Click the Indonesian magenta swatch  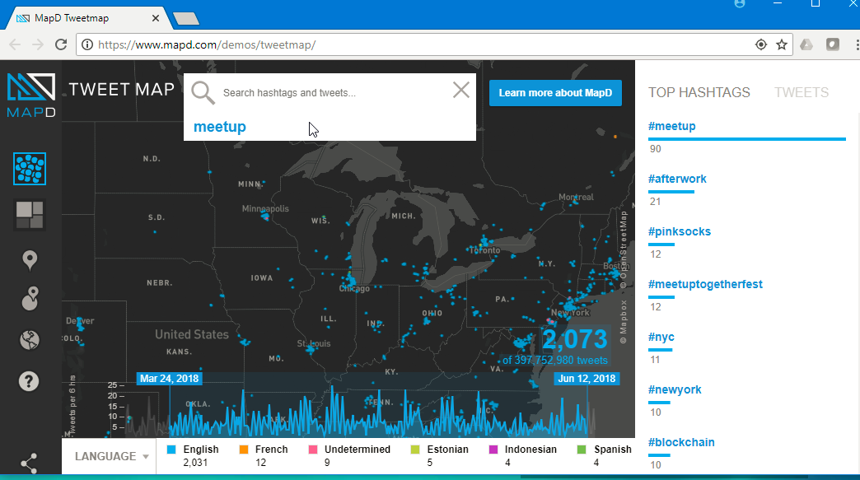coord(493,450)
